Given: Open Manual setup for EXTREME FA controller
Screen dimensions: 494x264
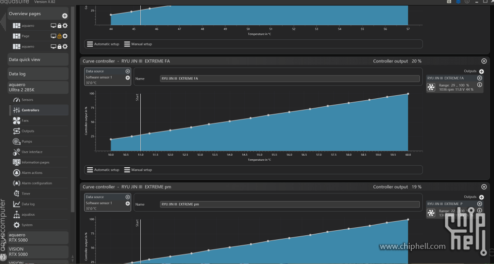Looking at the screenshot, I should pos(138,170).
